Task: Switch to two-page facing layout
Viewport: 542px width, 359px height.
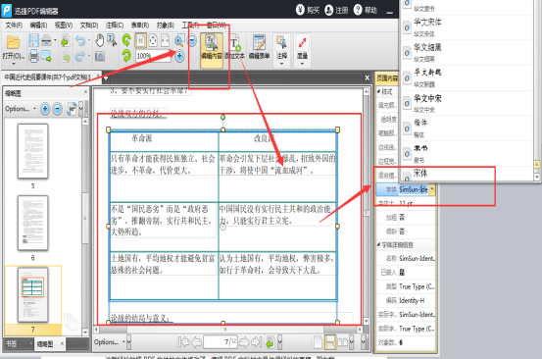Action: (x=342, y=342)
